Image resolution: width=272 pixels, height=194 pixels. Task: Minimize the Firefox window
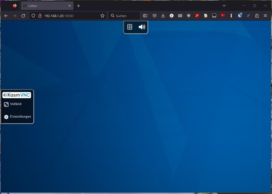tap(244, 6)
